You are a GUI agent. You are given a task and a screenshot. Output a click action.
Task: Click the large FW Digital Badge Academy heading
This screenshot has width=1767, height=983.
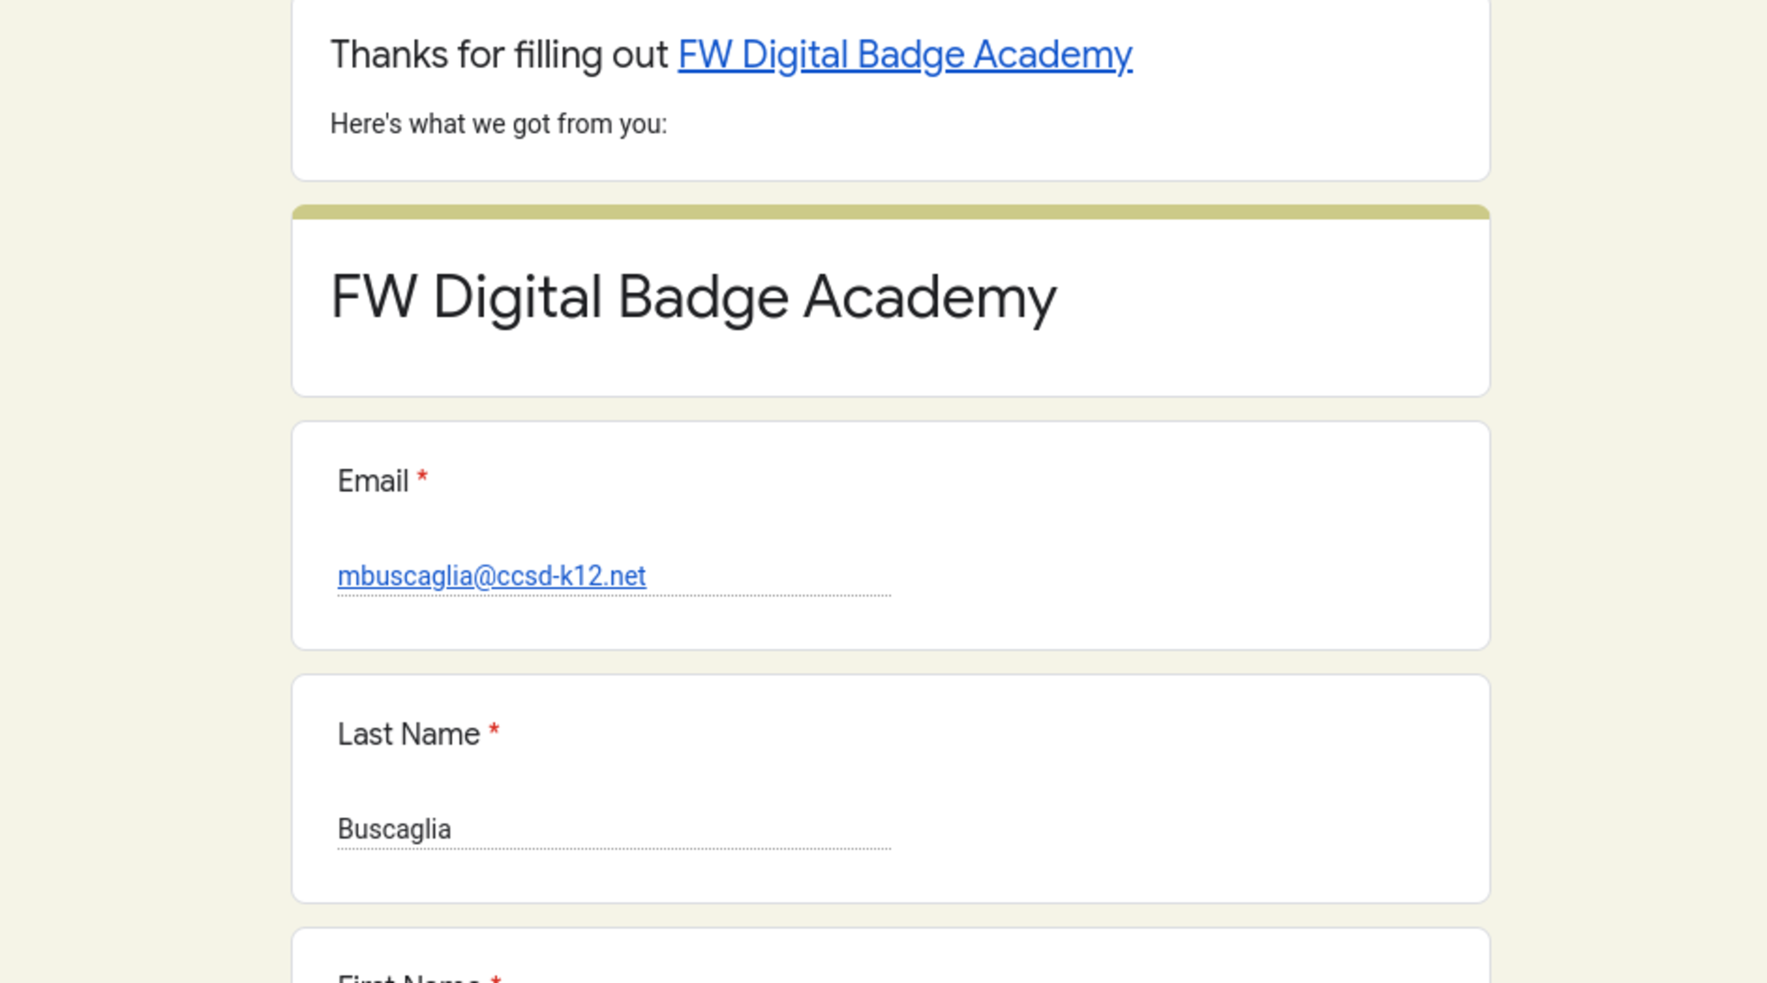point(693,298)
